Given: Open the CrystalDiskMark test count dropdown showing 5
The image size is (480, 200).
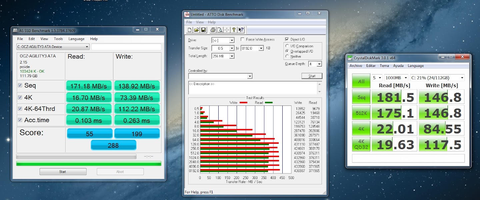Looking at the screenshot, I should pyautogui.click(x=377, y=78).
